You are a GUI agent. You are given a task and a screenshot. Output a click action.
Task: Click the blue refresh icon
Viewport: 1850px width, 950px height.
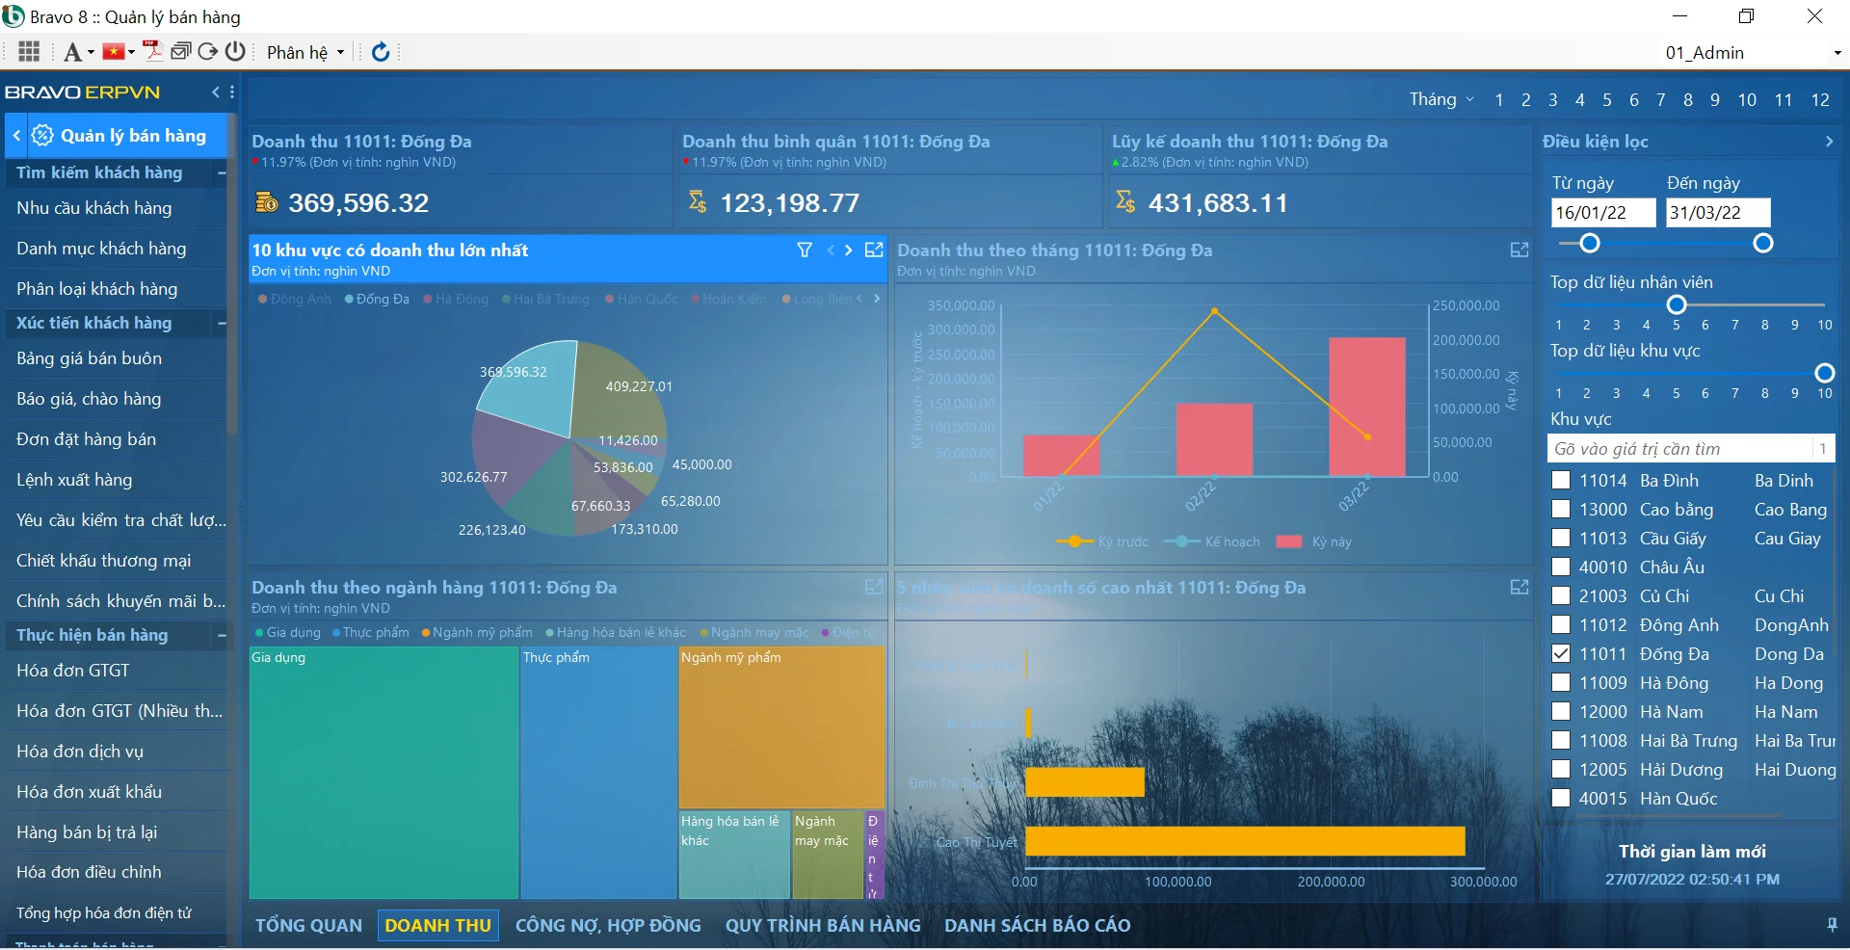(381, 52)
